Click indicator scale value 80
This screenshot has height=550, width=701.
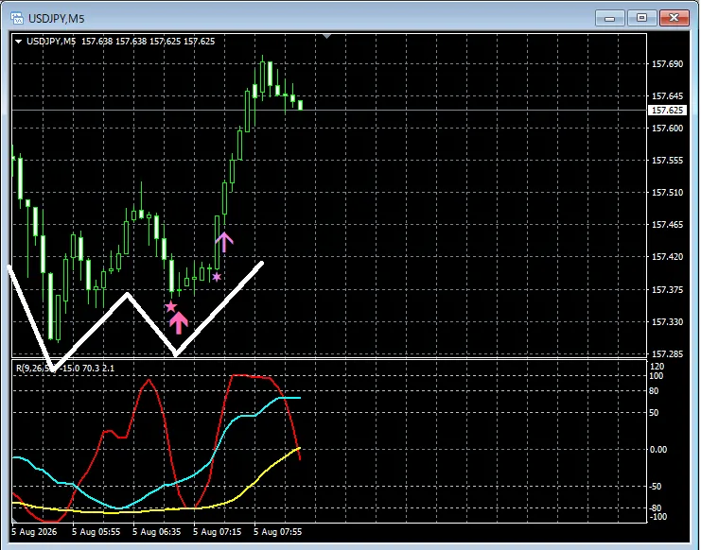coord(654,391)
